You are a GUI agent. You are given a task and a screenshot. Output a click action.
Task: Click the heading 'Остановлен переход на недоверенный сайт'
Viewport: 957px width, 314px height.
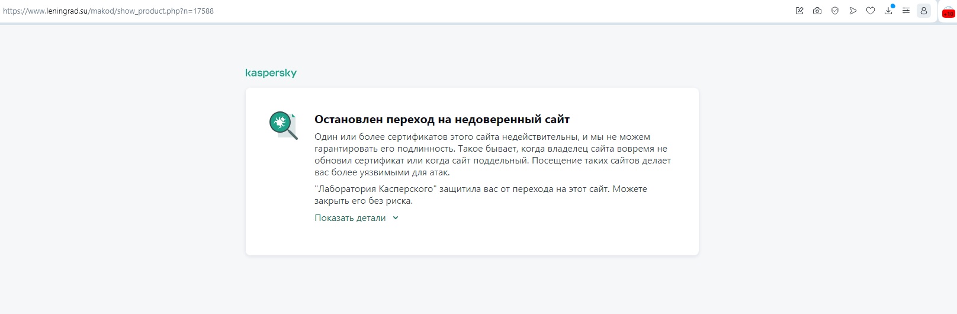click(x=442, y=120)
